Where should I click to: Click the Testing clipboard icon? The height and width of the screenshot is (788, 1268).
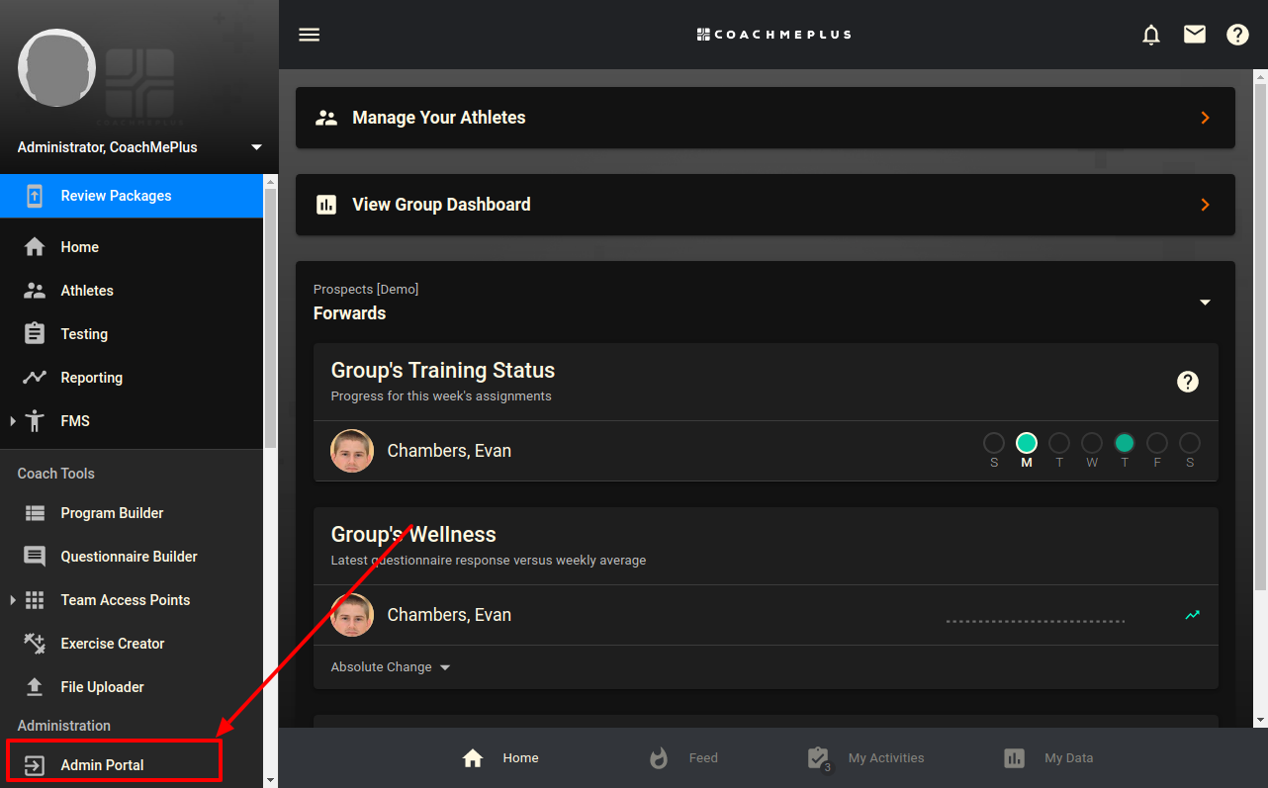point(35,333)
